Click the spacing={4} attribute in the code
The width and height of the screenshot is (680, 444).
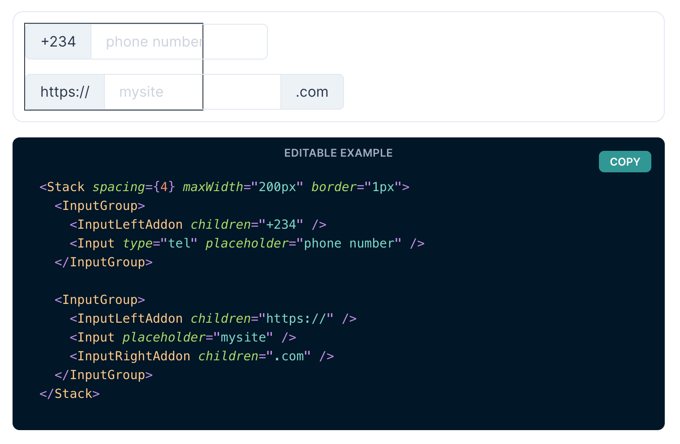coord(133,187)
